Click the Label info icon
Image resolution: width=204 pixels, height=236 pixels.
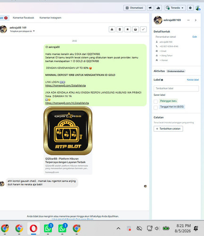[x=162, y=80]
